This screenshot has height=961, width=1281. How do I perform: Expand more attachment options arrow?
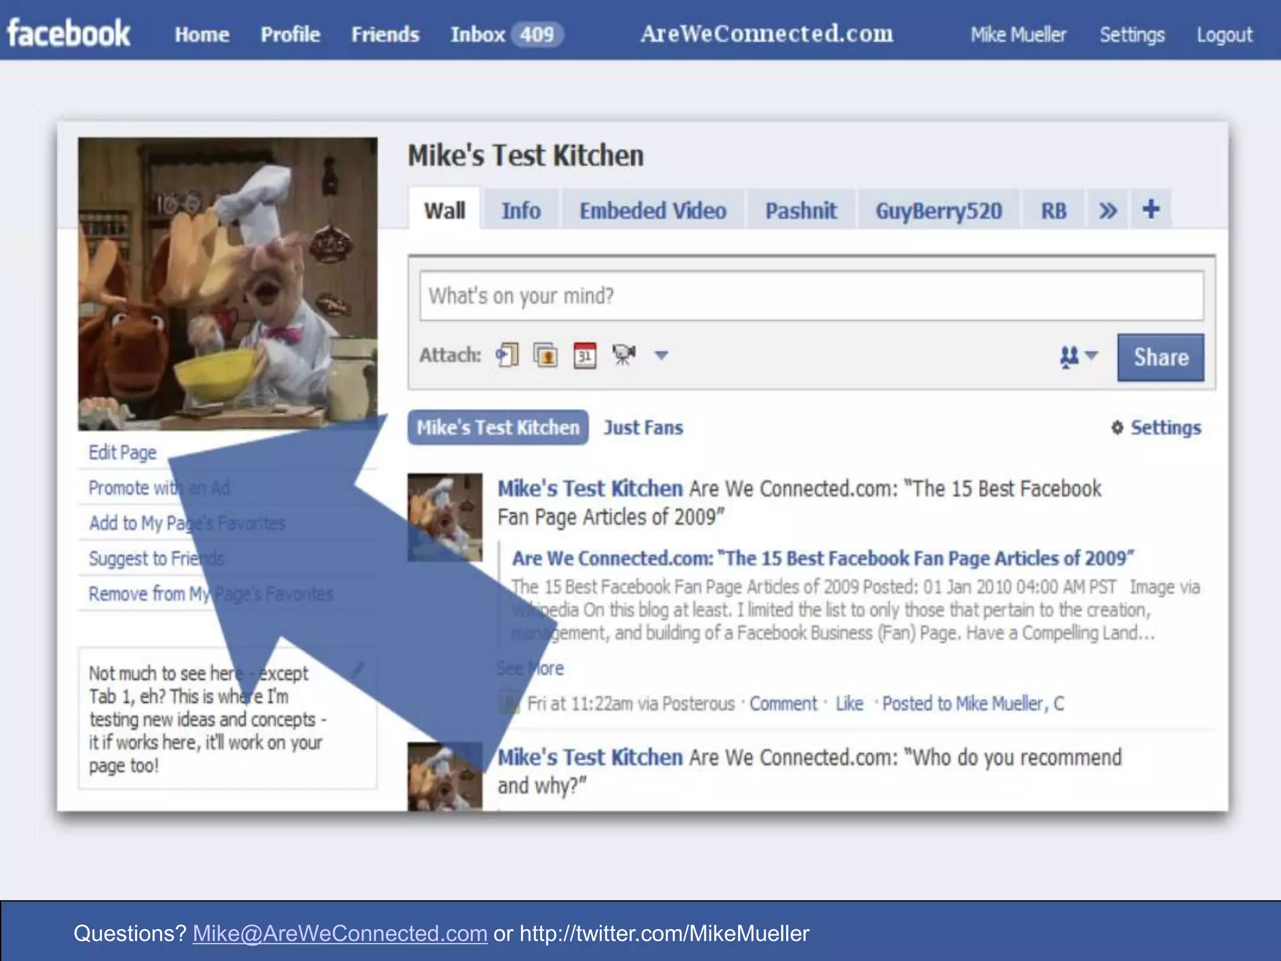pos(661,355)
